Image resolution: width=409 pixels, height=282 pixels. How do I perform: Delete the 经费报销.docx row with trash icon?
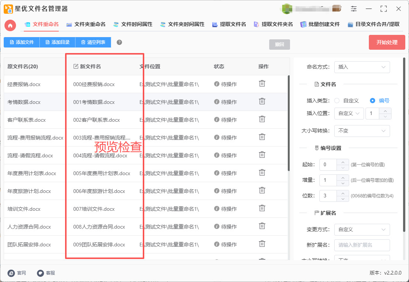pos(262,83)
